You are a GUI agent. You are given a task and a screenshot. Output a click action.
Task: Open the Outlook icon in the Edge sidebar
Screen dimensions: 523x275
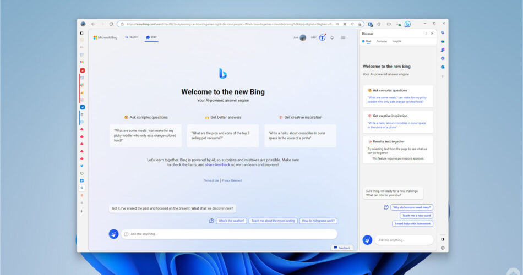443,67
